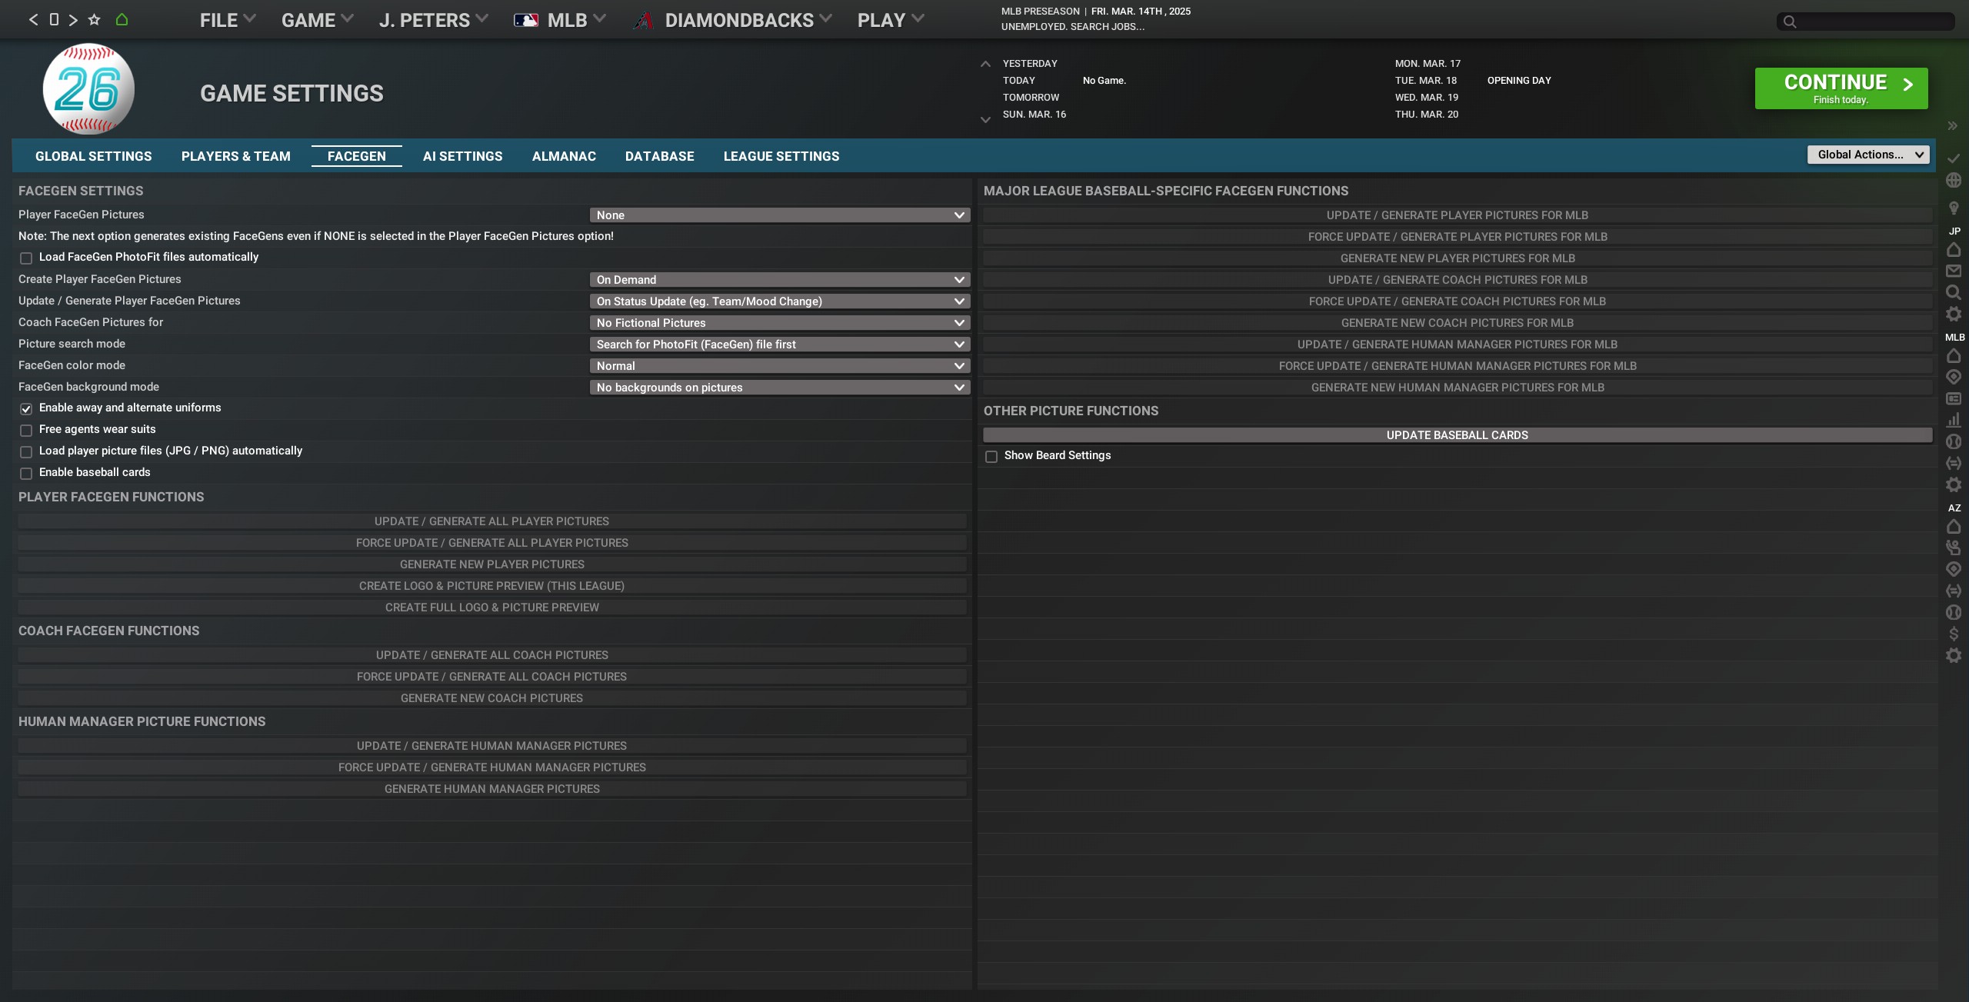Uncheck Enable away and alternate uniforms

pos(26,409)
